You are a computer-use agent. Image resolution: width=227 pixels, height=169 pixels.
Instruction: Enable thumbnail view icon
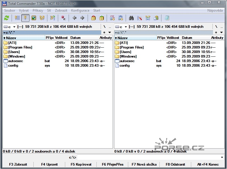click(x=33, y=18)
